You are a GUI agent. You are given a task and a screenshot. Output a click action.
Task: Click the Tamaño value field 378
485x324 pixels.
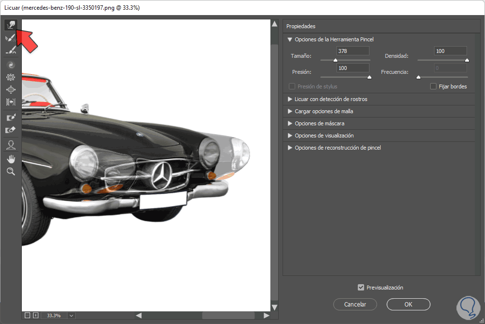pos(352,51)
